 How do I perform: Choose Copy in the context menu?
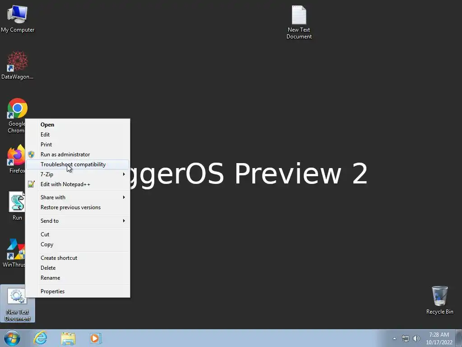point(78,244)
